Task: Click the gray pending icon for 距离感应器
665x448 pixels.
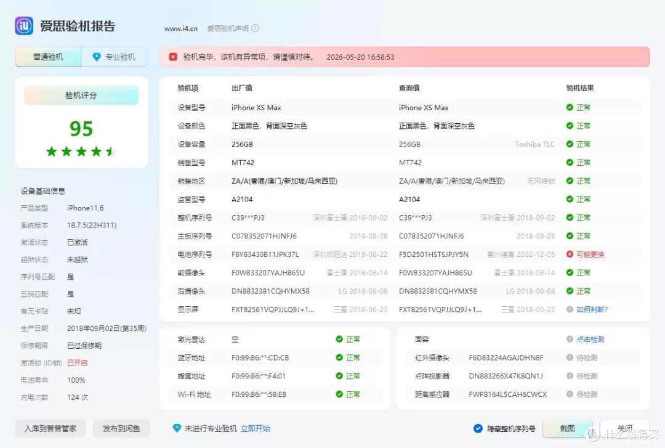Action: (570, 394)
